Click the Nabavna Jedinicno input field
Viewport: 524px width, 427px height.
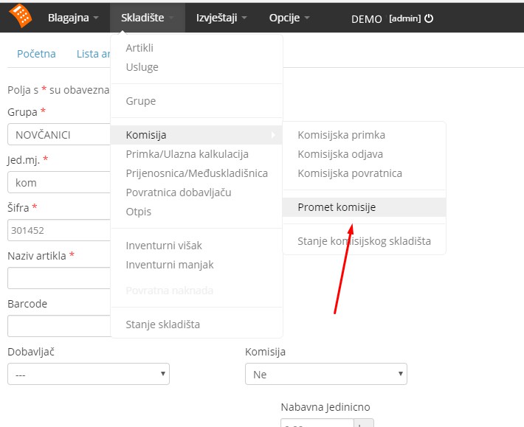[317, 423]
